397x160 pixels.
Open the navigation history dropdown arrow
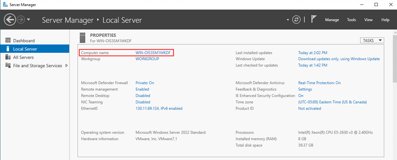[x=29, y=20]
